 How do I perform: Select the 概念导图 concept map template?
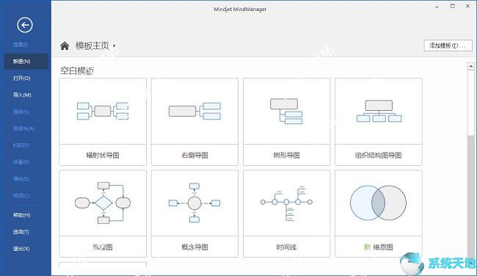pyautogui.click(x=194, y=214)
